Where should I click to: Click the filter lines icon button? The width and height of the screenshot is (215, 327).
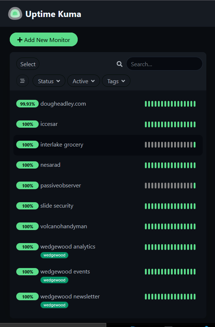coord(22,81)
